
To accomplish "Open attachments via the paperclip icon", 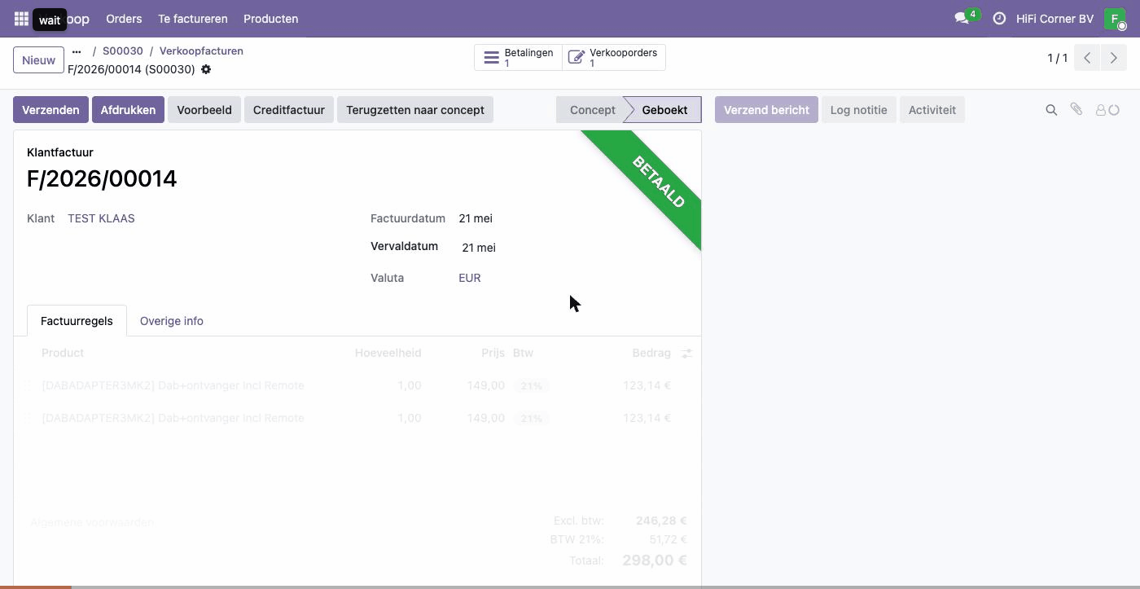I will click(x=1076, y=109).
